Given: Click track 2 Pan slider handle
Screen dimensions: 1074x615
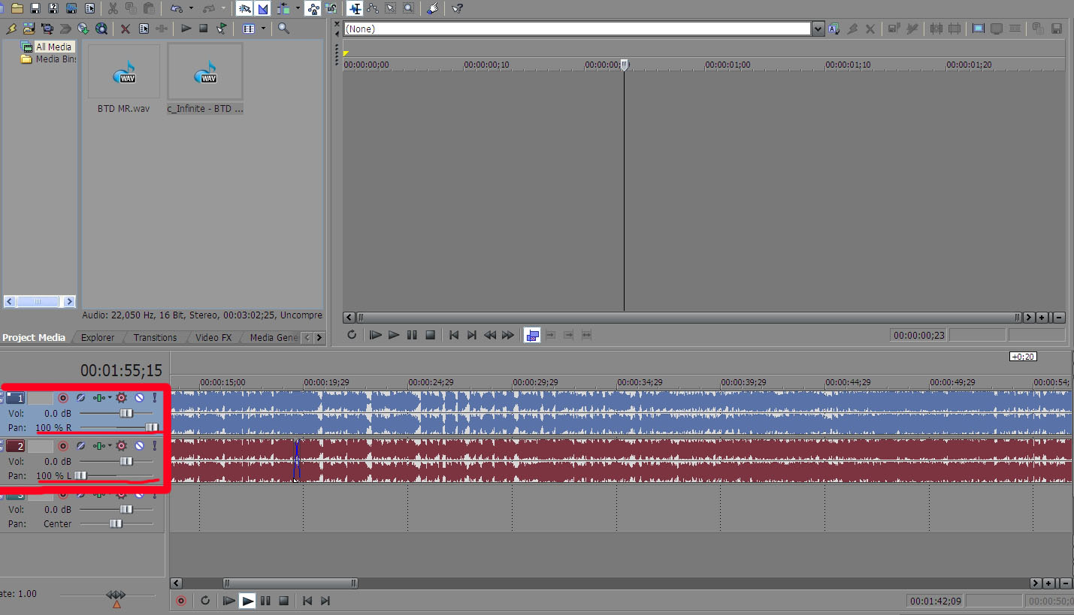Looking at the screenshot, I should tap(80, 475).
